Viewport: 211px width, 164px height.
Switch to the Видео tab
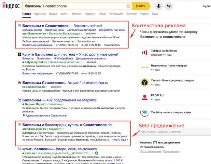point(53,14)
